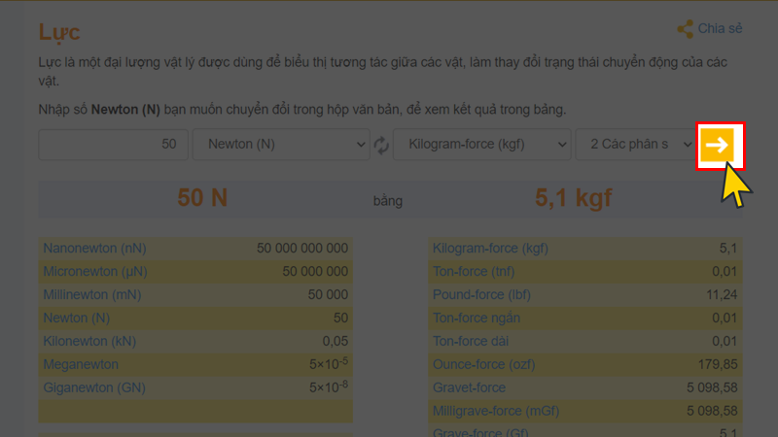Open the Nanonewton (nN) link
778x437 pixels.
94,249
